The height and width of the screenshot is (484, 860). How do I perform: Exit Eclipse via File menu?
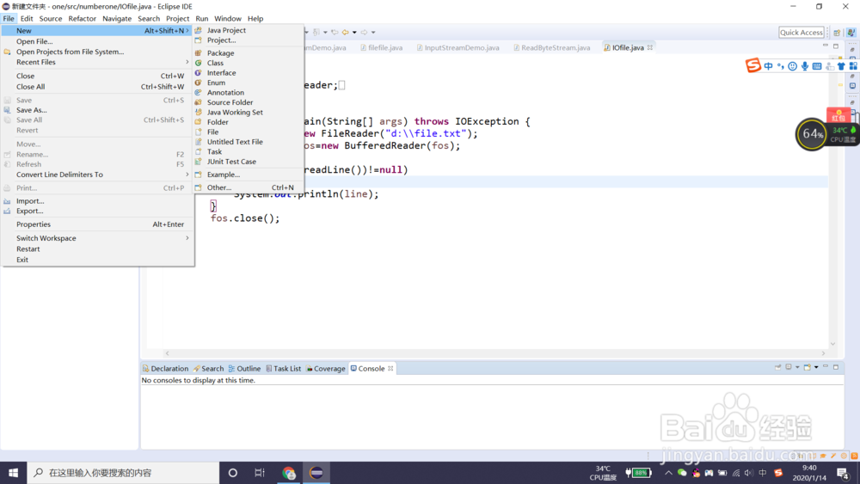[98, 260]
